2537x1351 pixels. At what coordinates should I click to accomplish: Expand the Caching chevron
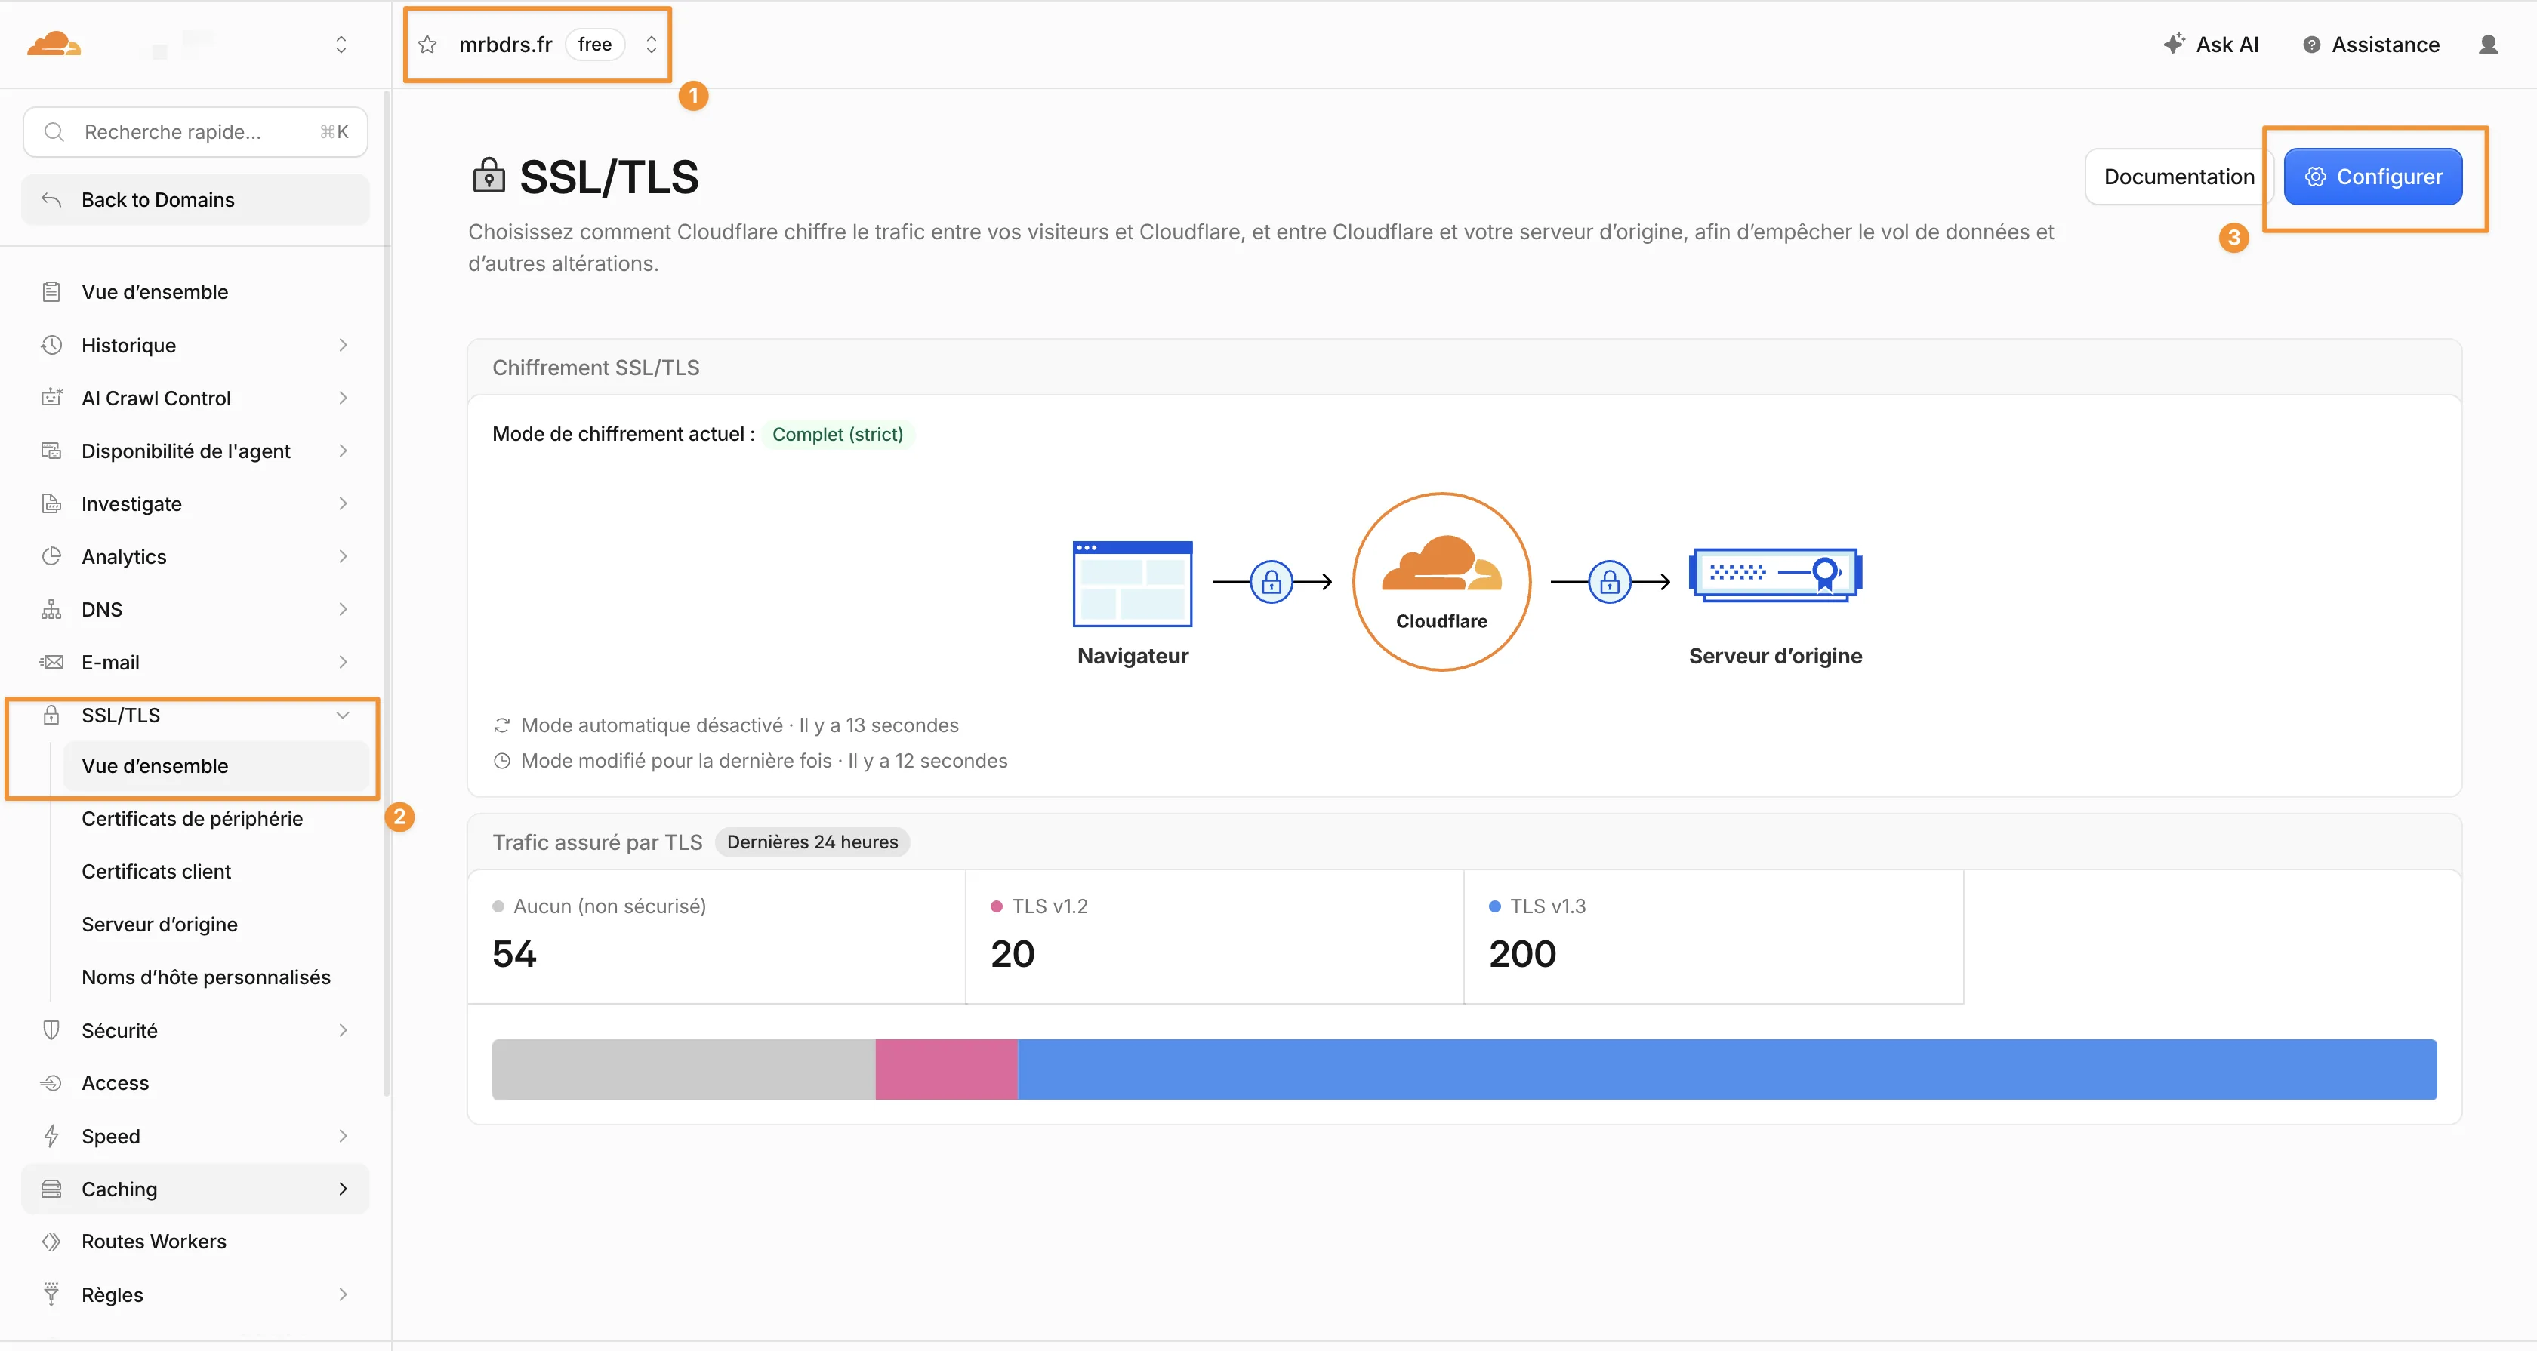click(343, 1189)
